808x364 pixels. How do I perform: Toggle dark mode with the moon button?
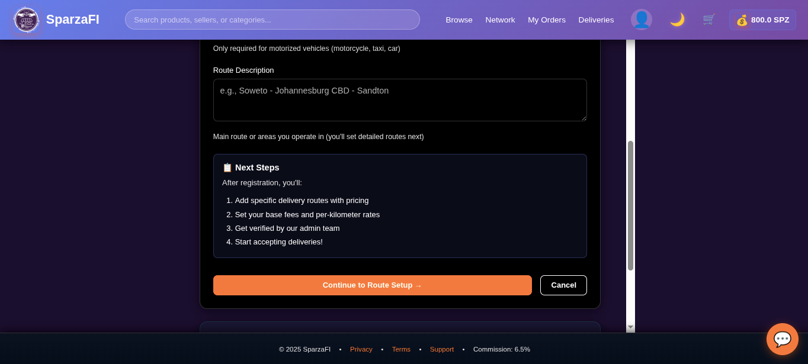676,20
